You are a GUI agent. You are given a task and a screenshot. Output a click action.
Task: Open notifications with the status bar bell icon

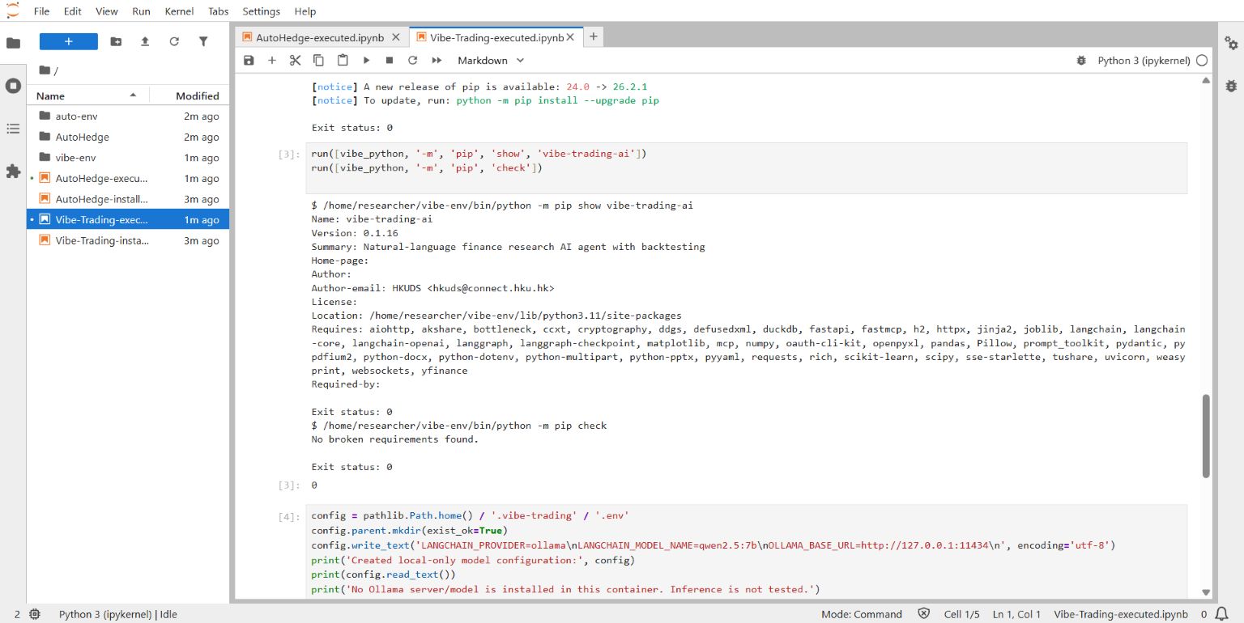[1221, 614]
